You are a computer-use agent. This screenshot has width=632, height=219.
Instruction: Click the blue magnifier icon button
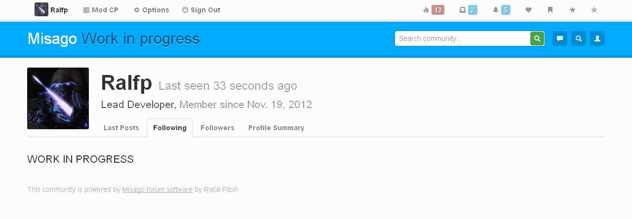[x=579, y=38]
